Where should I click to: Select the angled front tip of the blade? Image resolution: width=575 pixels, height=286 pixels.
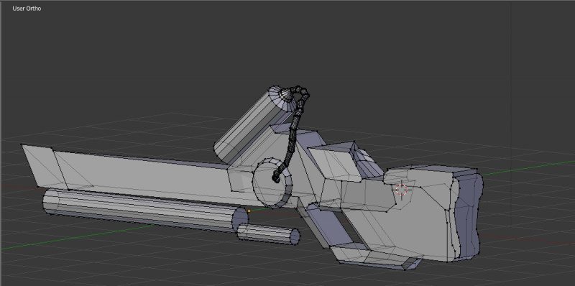coord(43,167)
